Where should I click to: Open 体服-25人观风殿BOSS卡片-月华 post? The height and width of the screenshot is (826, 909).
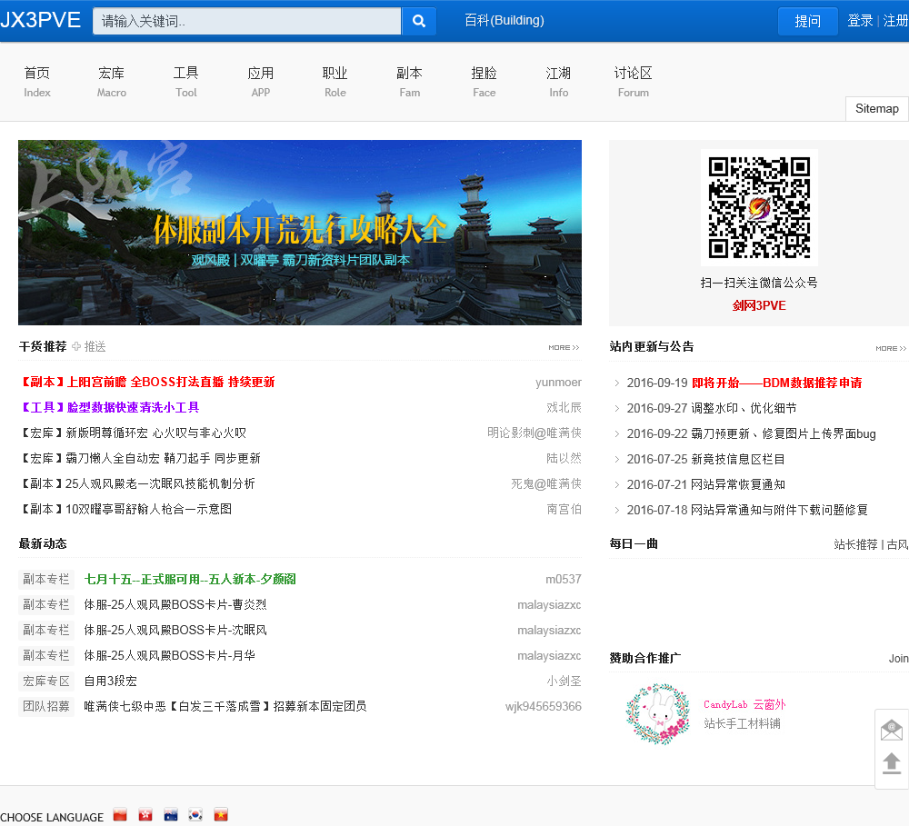tap(169, 655)
